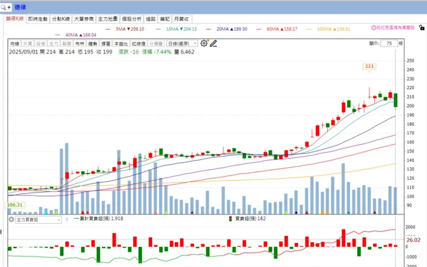Viewport: 427px width, 267px height.
Task: Switch to the 大單券商 tab
Action: coord(84,19)
